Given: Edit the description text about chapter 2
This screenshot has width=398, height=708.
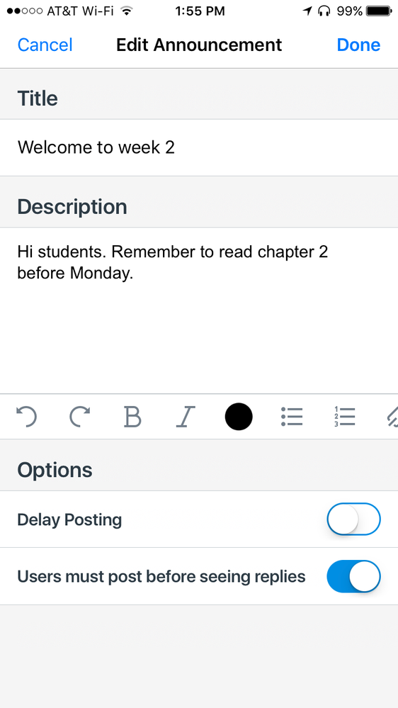Looking at the screenshot, I should coord(199,310).
